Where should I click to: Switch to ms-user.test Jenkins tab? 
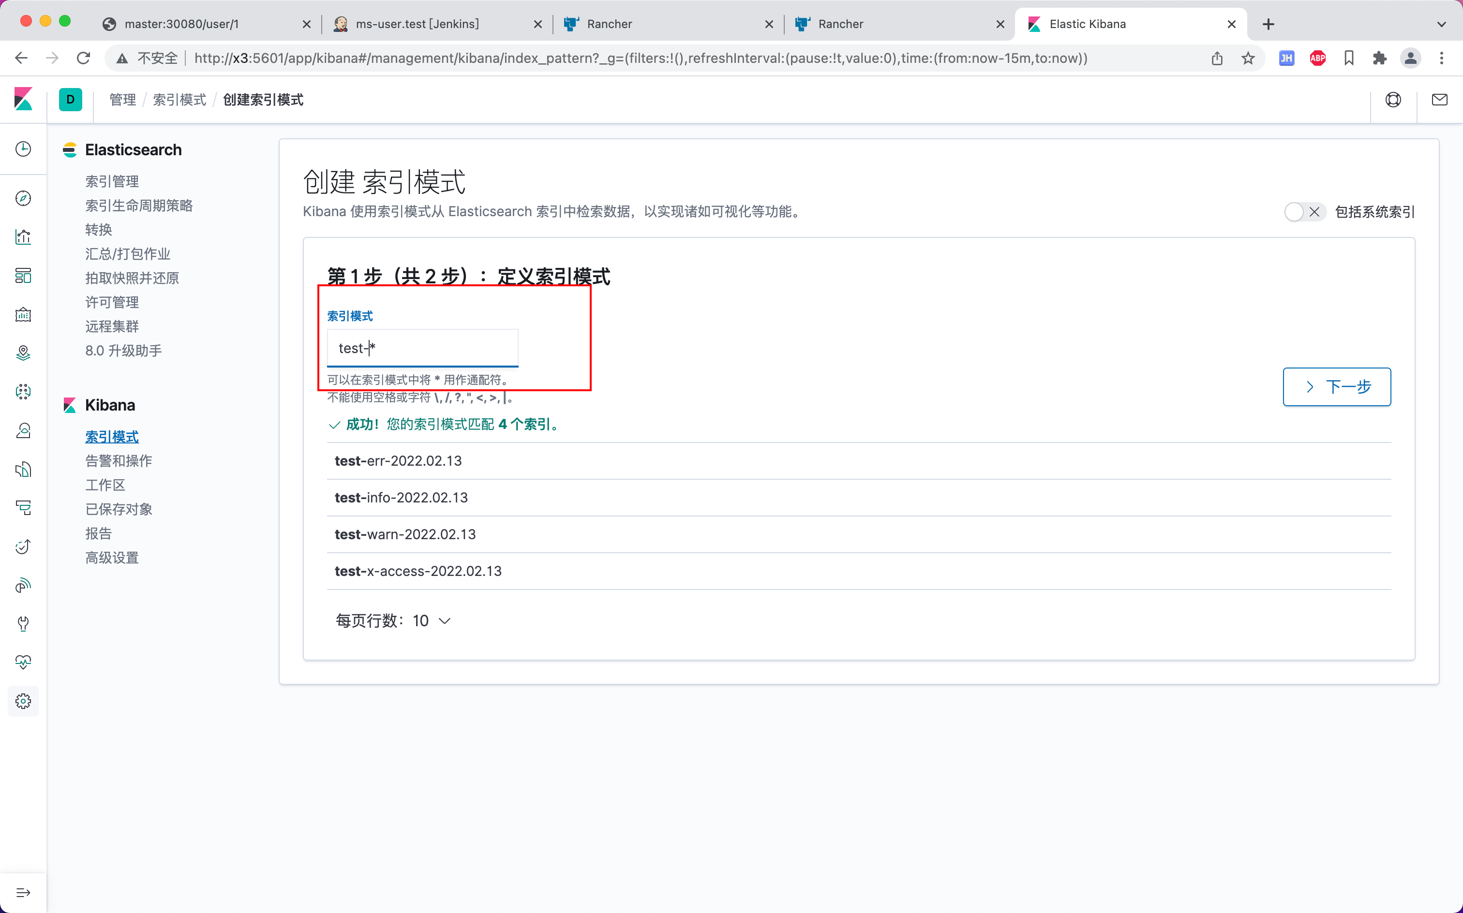tap(437, 24)
